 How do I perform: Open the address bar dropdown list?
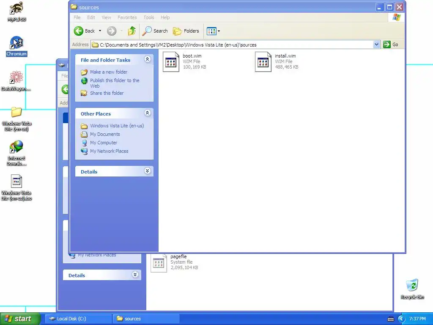point(376,44)
